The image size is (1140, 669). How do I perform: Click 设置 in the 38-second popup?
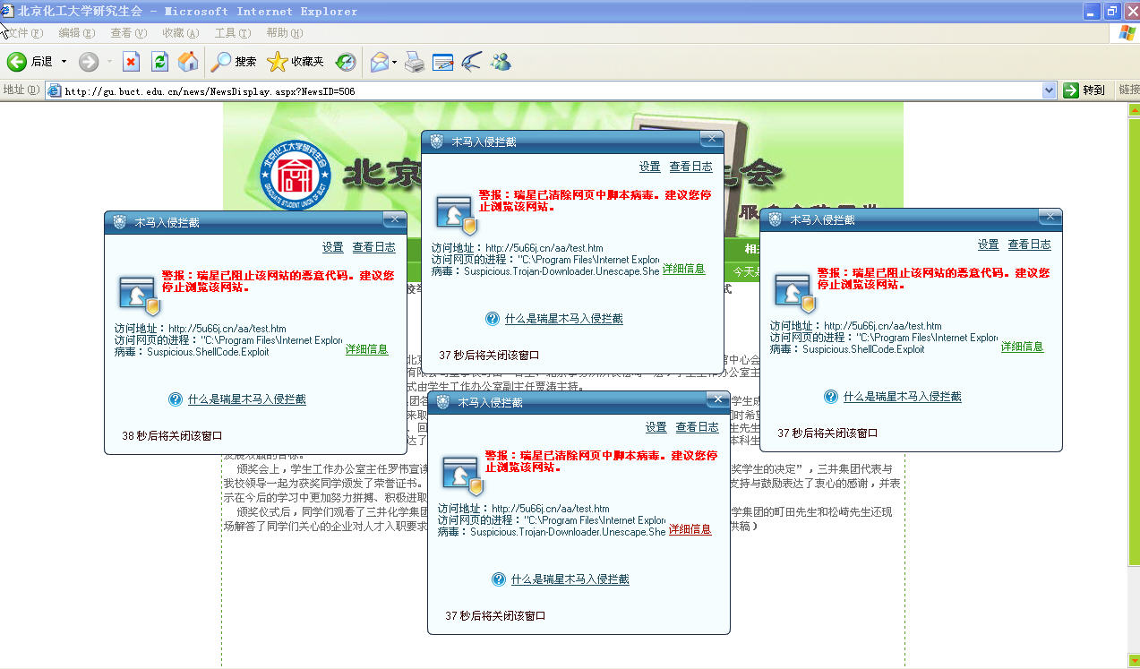tap(333, 247)
